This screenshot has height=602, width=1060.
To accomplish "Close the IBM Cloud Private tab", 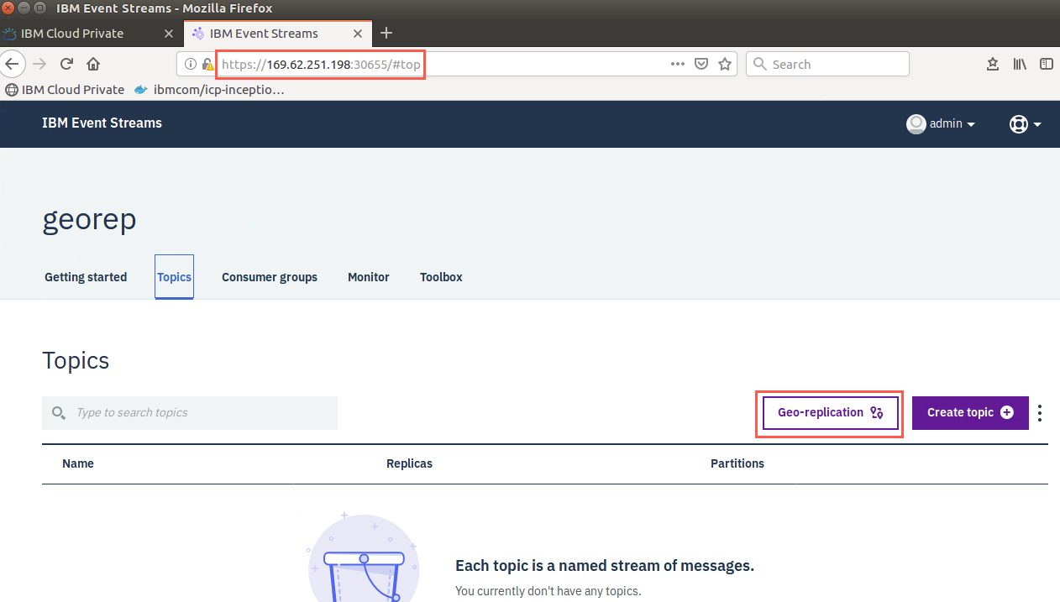I will click(x=168, y=34).
